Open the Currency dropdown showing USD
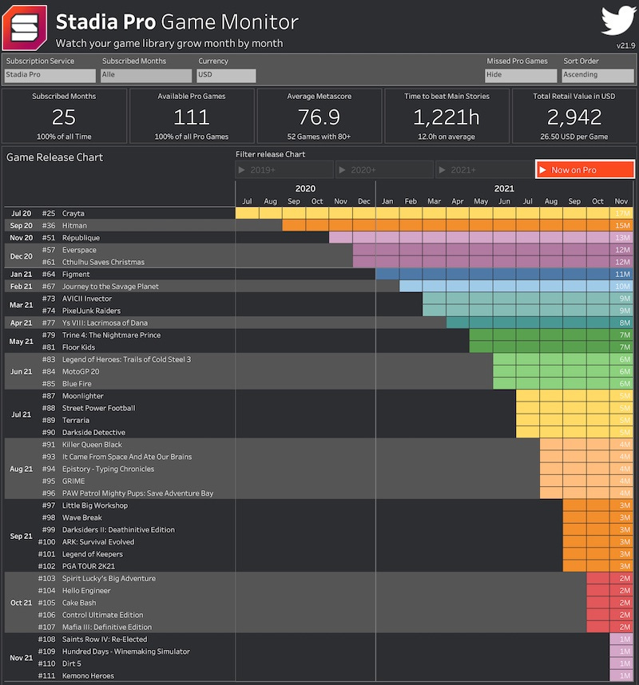Screen dimensions: 639x685 226,75
